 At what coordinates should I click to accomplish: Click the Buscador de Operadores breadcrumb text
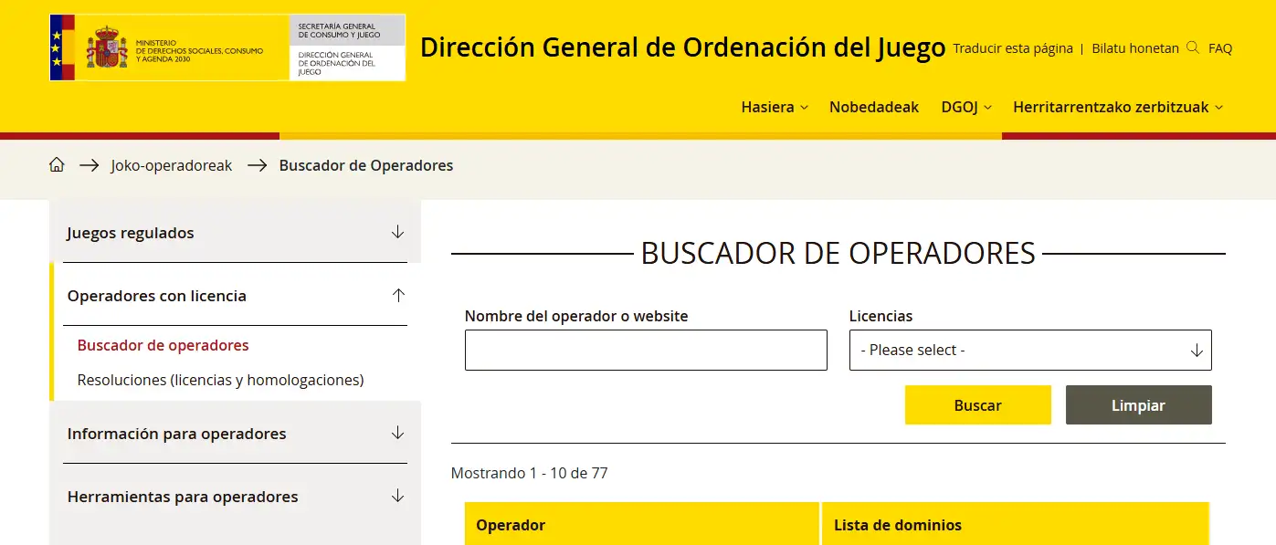pyautogui.click(x=366, y=165)
